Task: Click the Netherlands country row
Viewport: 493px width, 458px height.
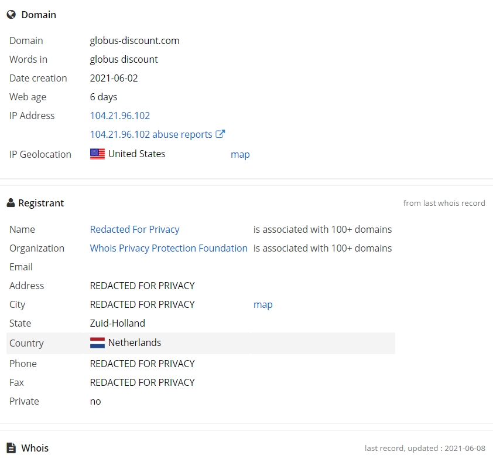Action: pyautogui.click(x=201, y=343)
